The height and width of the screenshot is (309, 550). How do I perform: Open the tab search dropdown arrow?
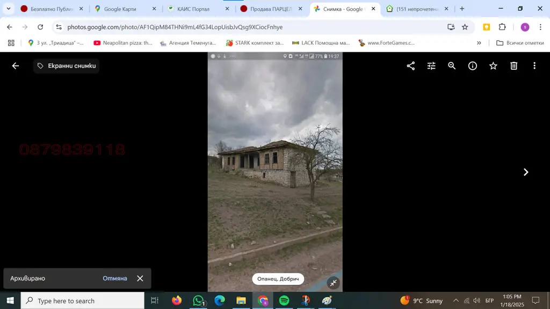pyautogui.click(x=9, y=9)
